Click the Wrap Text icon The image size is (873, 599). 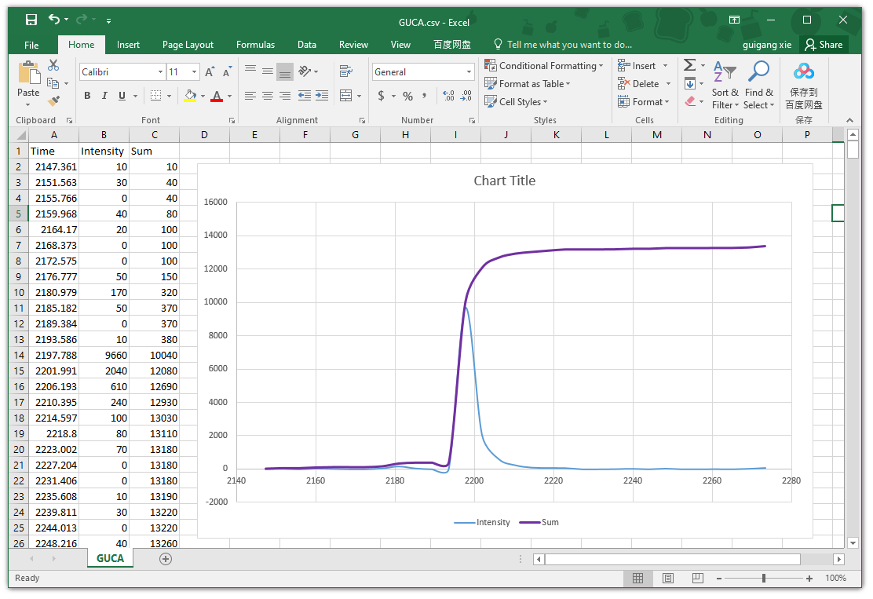pyautogui.click(x=346, y=71)
